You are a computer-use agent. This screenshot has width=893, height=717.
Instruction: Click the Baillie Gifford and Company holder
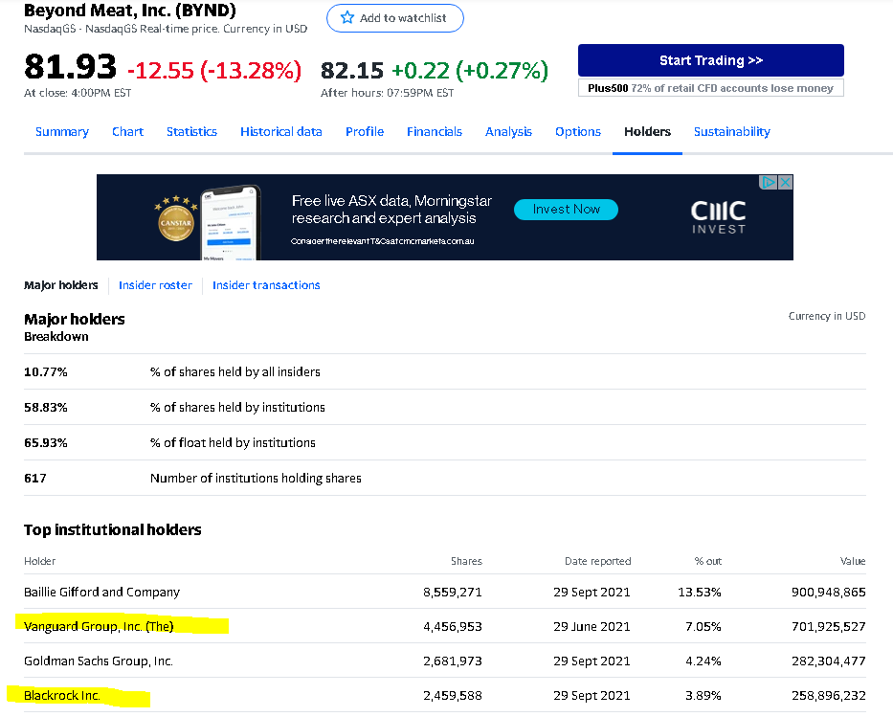pyautogui.click(x=102, y=593)
